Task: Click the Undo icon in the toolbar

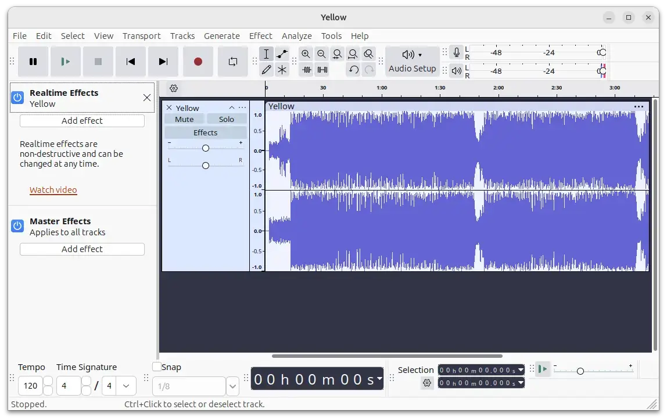Action: (353, 70)
